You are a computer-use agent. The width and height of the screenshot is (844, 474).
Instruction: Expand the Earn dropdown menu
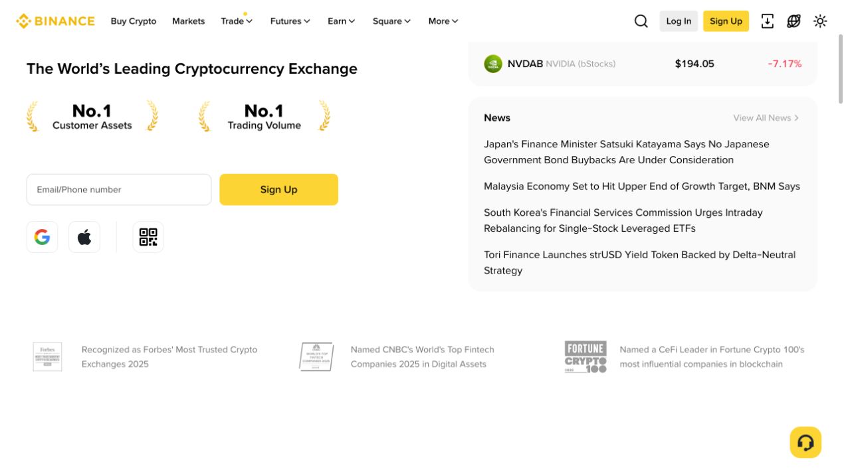point(341,21)
